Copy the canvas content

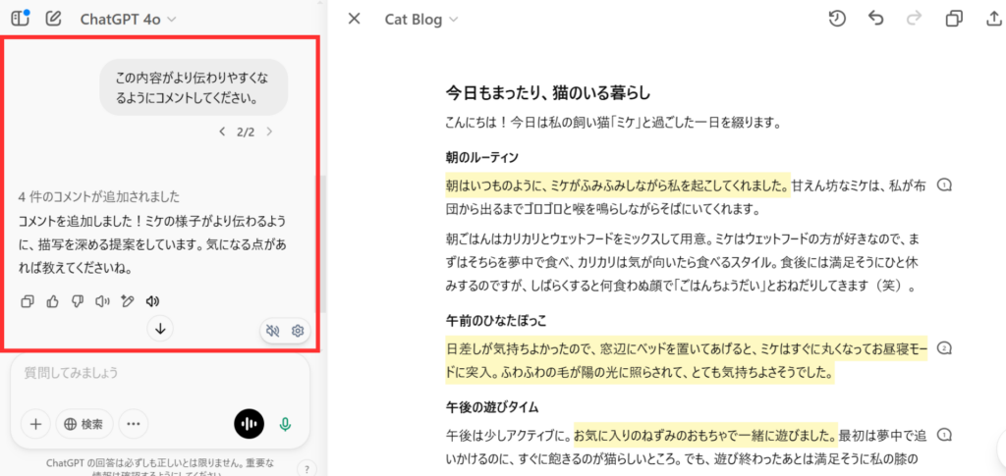(954, 20)
